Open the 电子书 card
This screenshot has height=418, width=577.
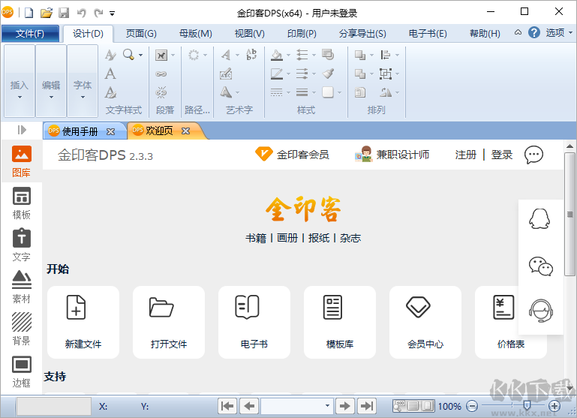254,323
